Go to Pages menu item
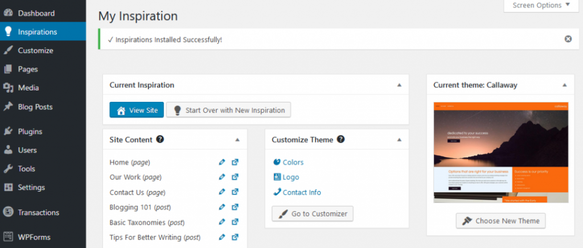Image resolution: width=583 pixels, height=248 pixels. pyautogui.click(x=43, y=69)
